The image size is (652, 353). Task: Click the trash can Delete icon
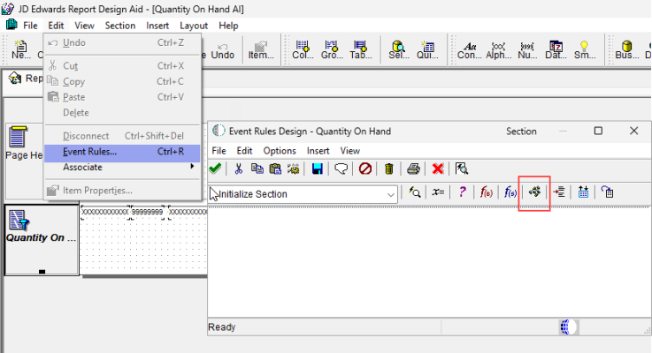(388, 169)
